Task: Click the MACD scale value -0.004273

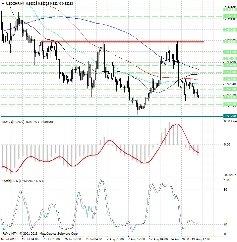Action: (230, 175)
